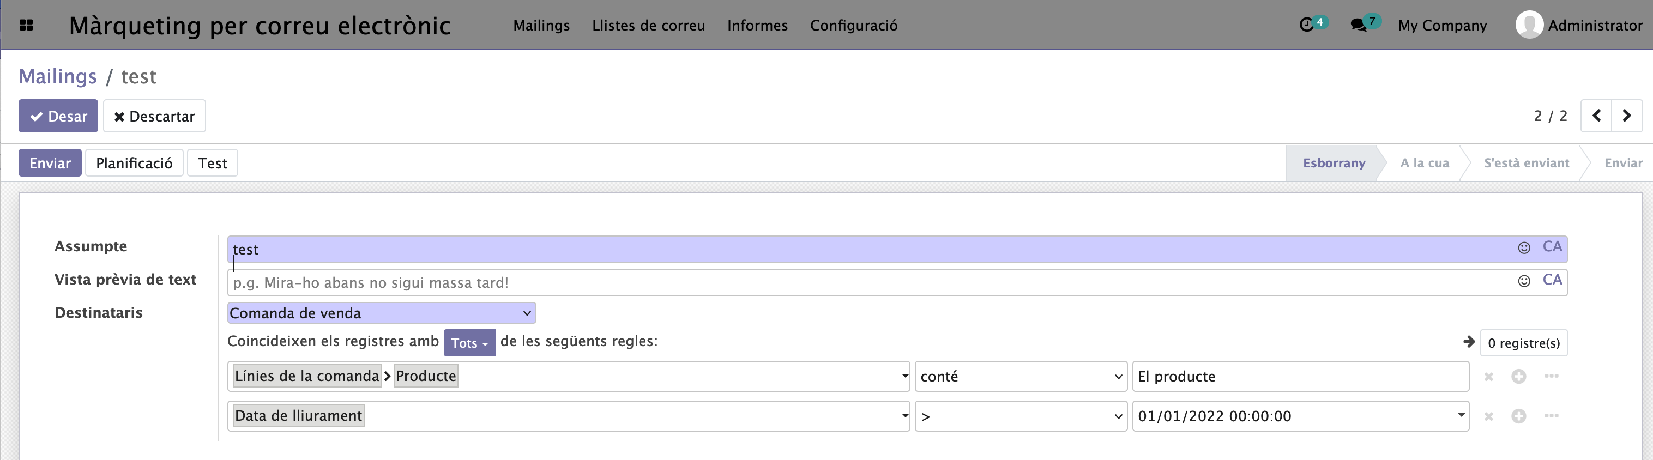Click CA translate button for Assumpte
The height and width of the screenshot is (460, 1653).
[1552, 247]
